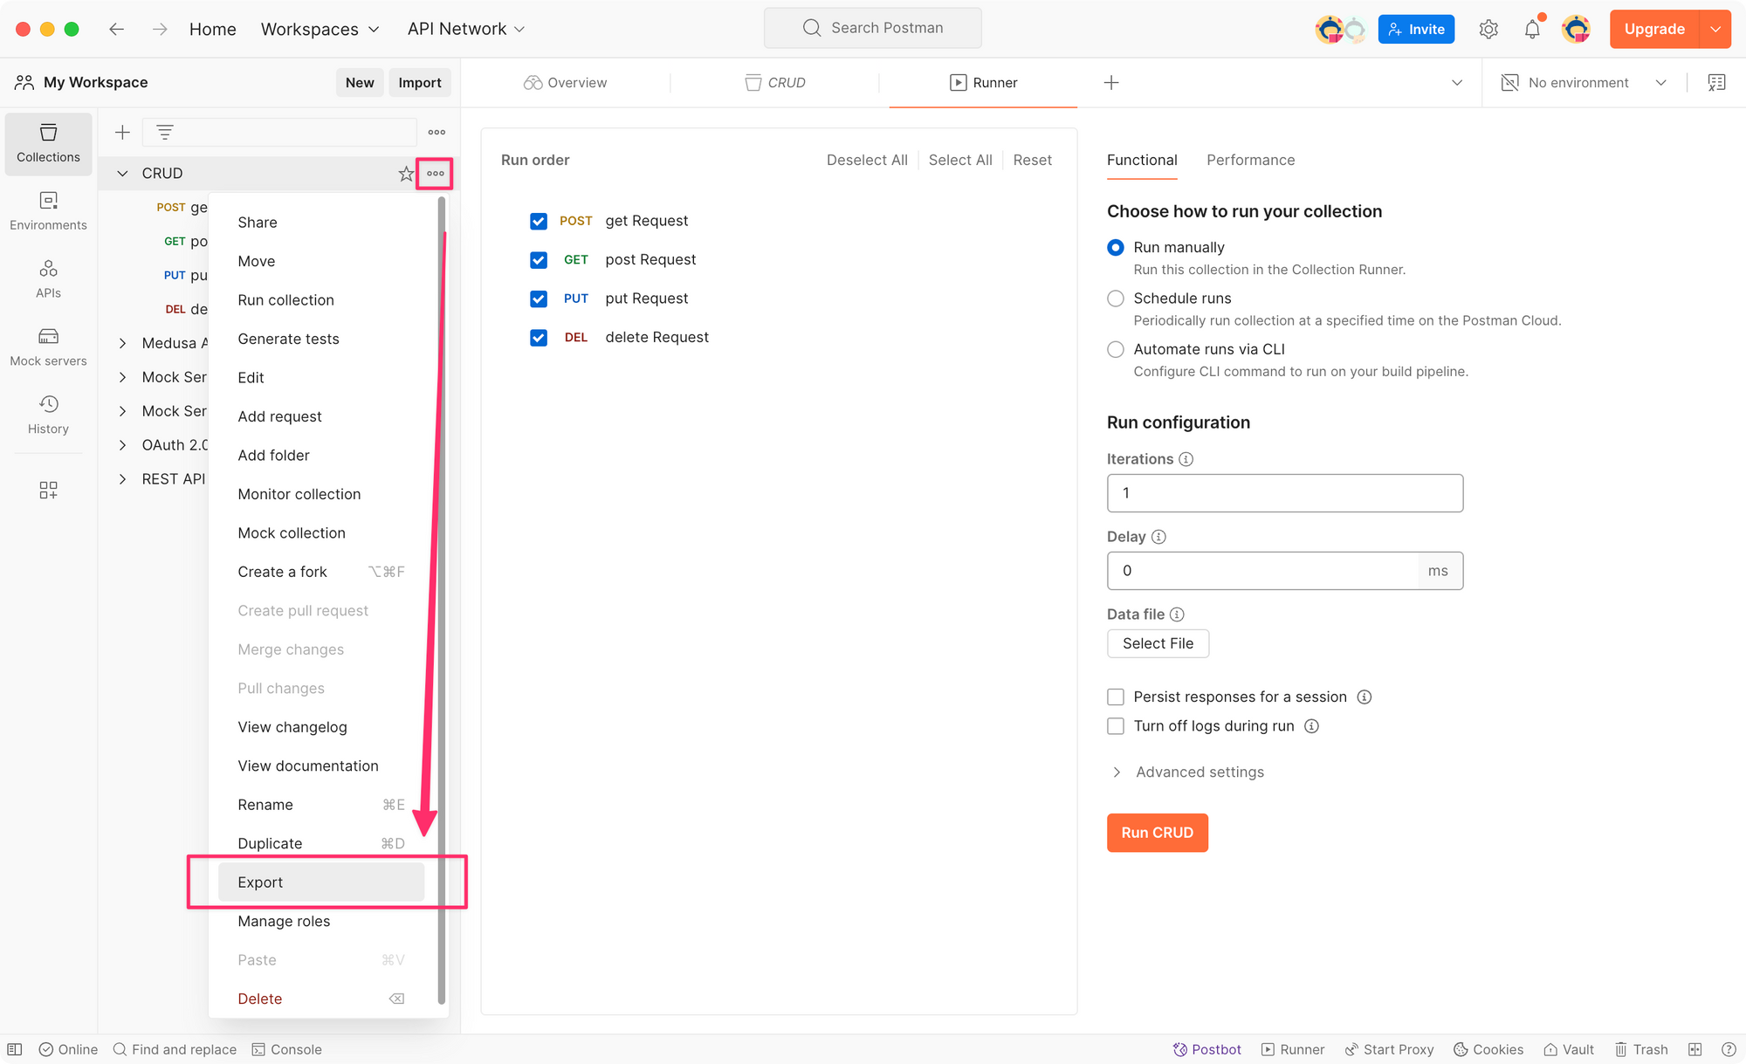Switch to the Performance tab
The image size is (1746, 1064).
click(1249, 160)
